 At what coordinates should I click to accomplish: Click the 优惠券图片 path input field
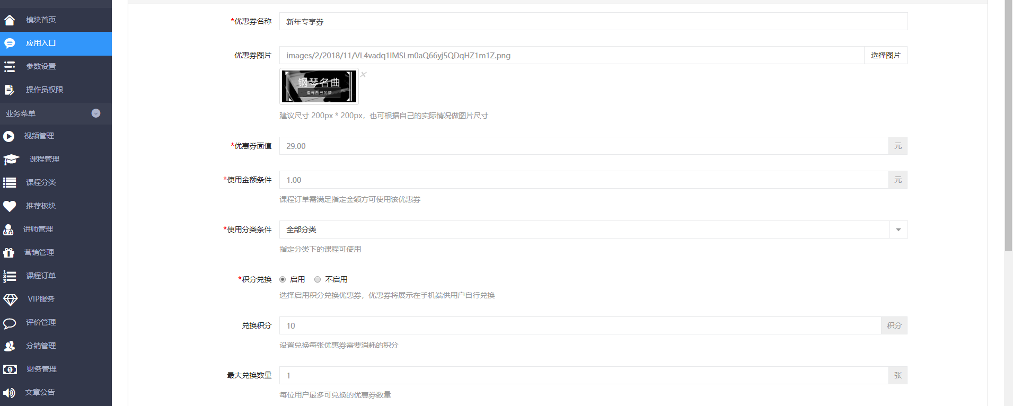(x=571, y=55)
